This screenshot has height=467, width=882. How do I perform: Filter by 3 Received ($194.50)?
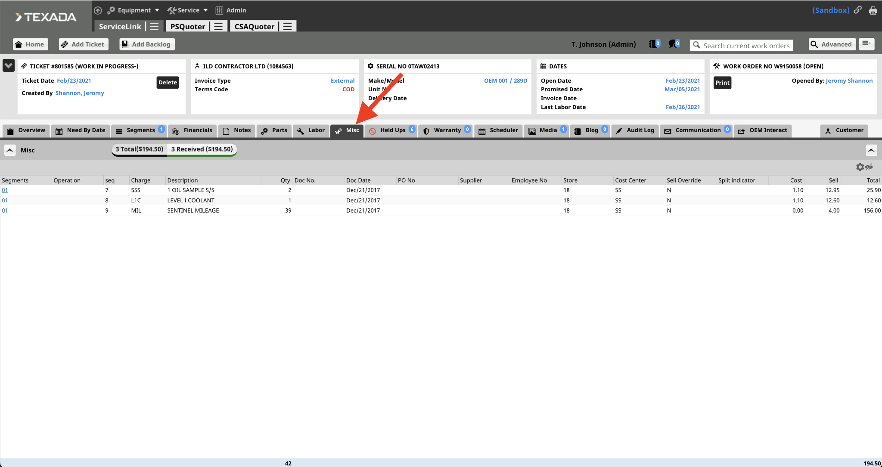tap(202, 149)
